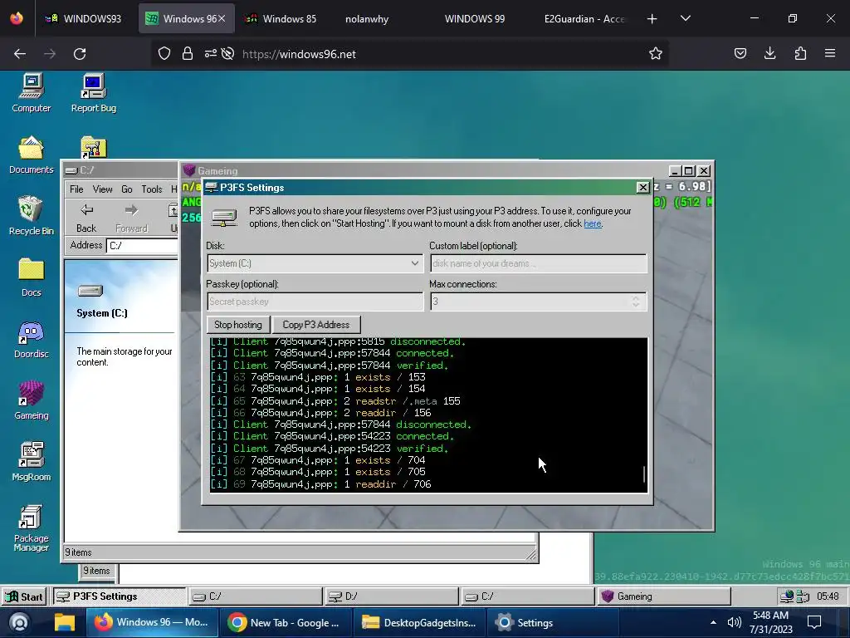
Task: Show hidden Windows tray icons chevron
Action: click(713, 622)
